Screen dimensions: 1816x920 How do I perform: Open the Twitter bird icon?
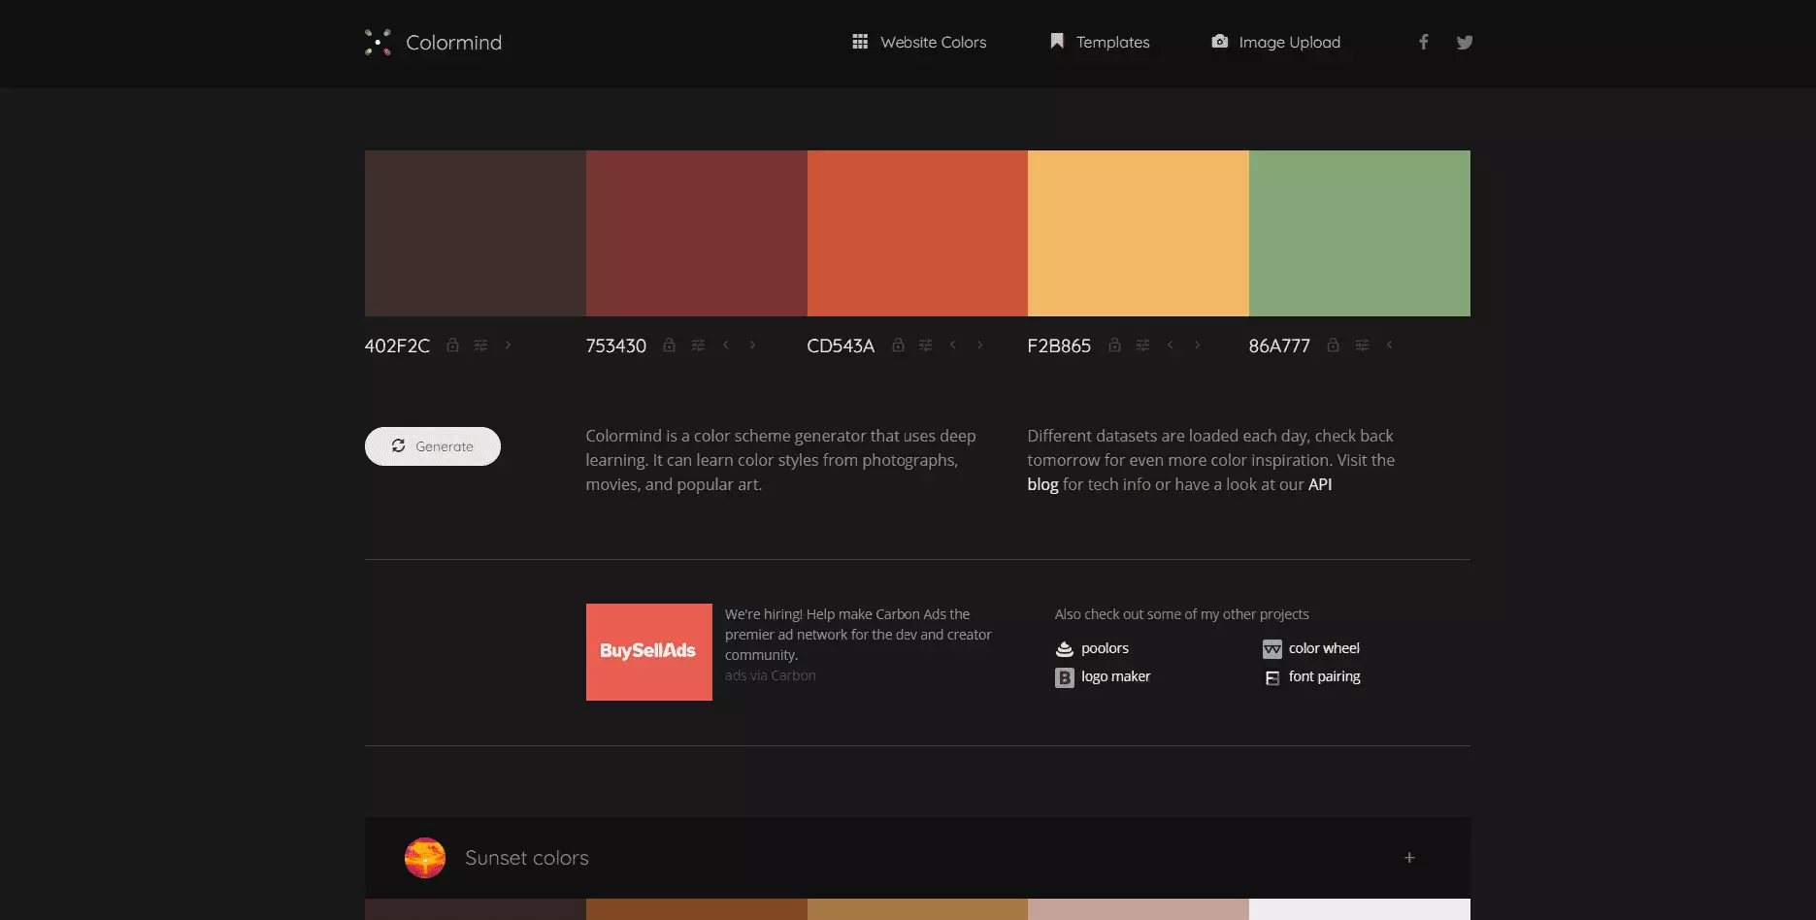point(1465,42)
